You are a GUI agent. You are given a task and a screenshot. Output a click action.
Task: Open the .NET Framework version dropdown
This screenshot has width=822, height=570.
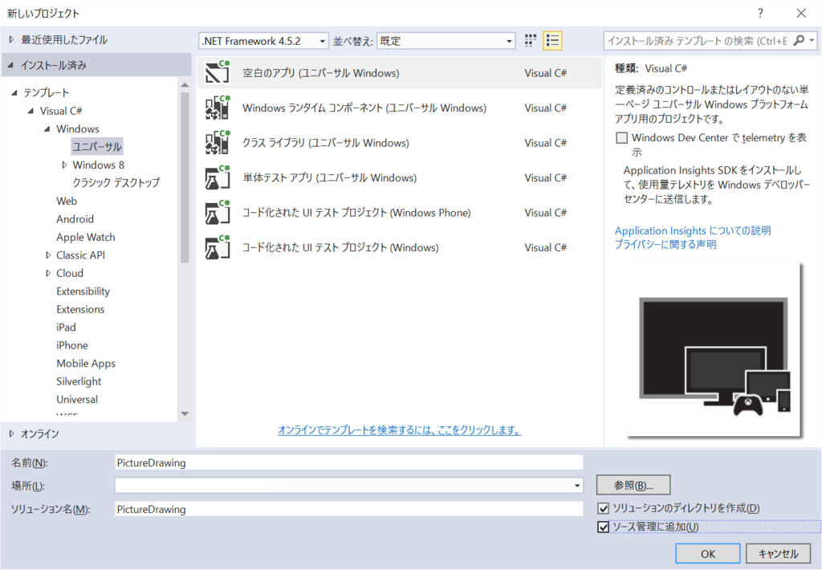(x=263, y=41)
